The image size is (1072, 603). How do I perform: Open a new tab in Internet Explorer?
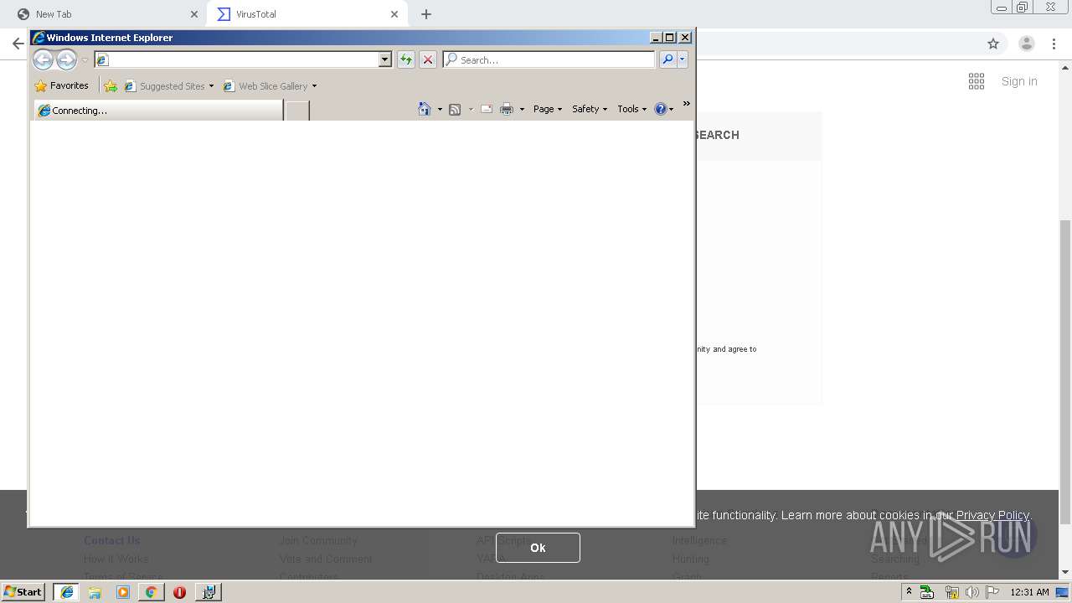[296, 110]
